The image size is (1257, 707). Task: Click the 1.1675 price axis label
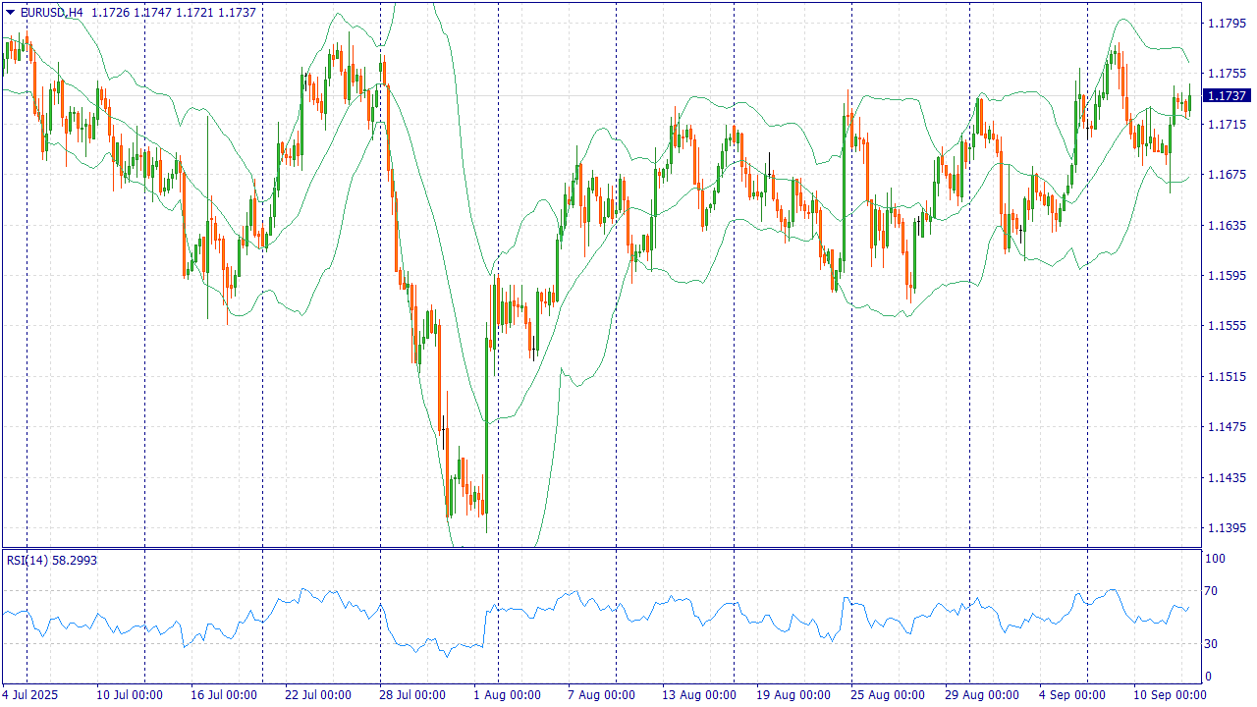tap(1227, 175)
